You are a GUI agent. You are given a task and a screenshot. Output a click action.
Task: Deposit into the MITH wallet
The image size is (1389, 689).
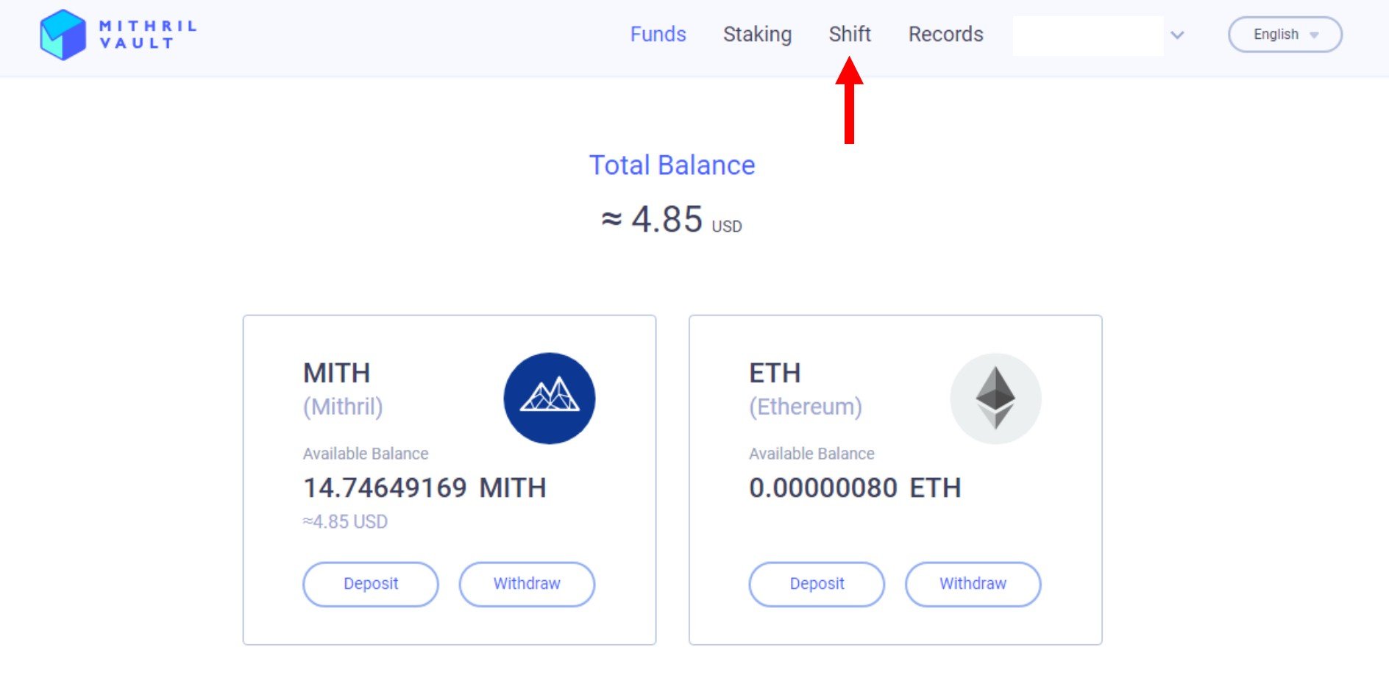tap(371, 584)
